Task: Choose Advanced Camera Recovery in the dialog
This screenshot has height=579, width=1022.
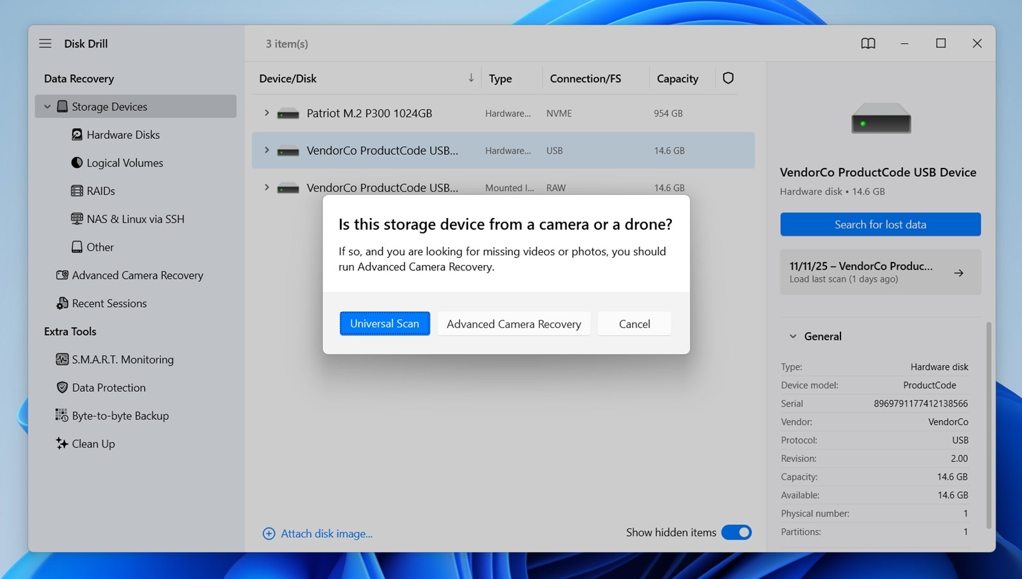Action: [x=514, y=324]
